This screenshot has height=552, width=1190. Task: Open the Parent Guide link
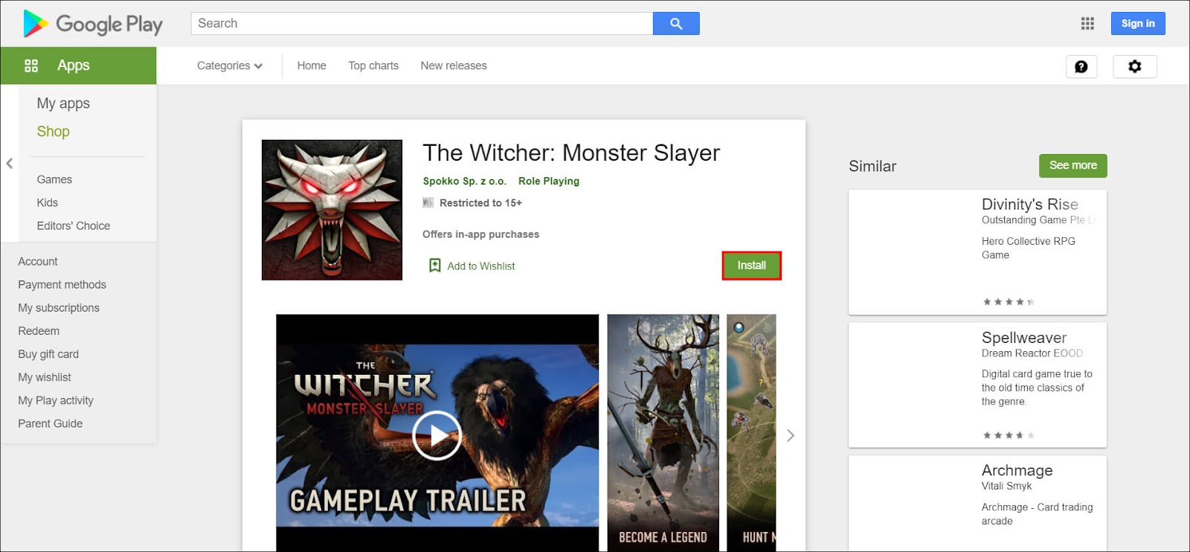point(51,423)
